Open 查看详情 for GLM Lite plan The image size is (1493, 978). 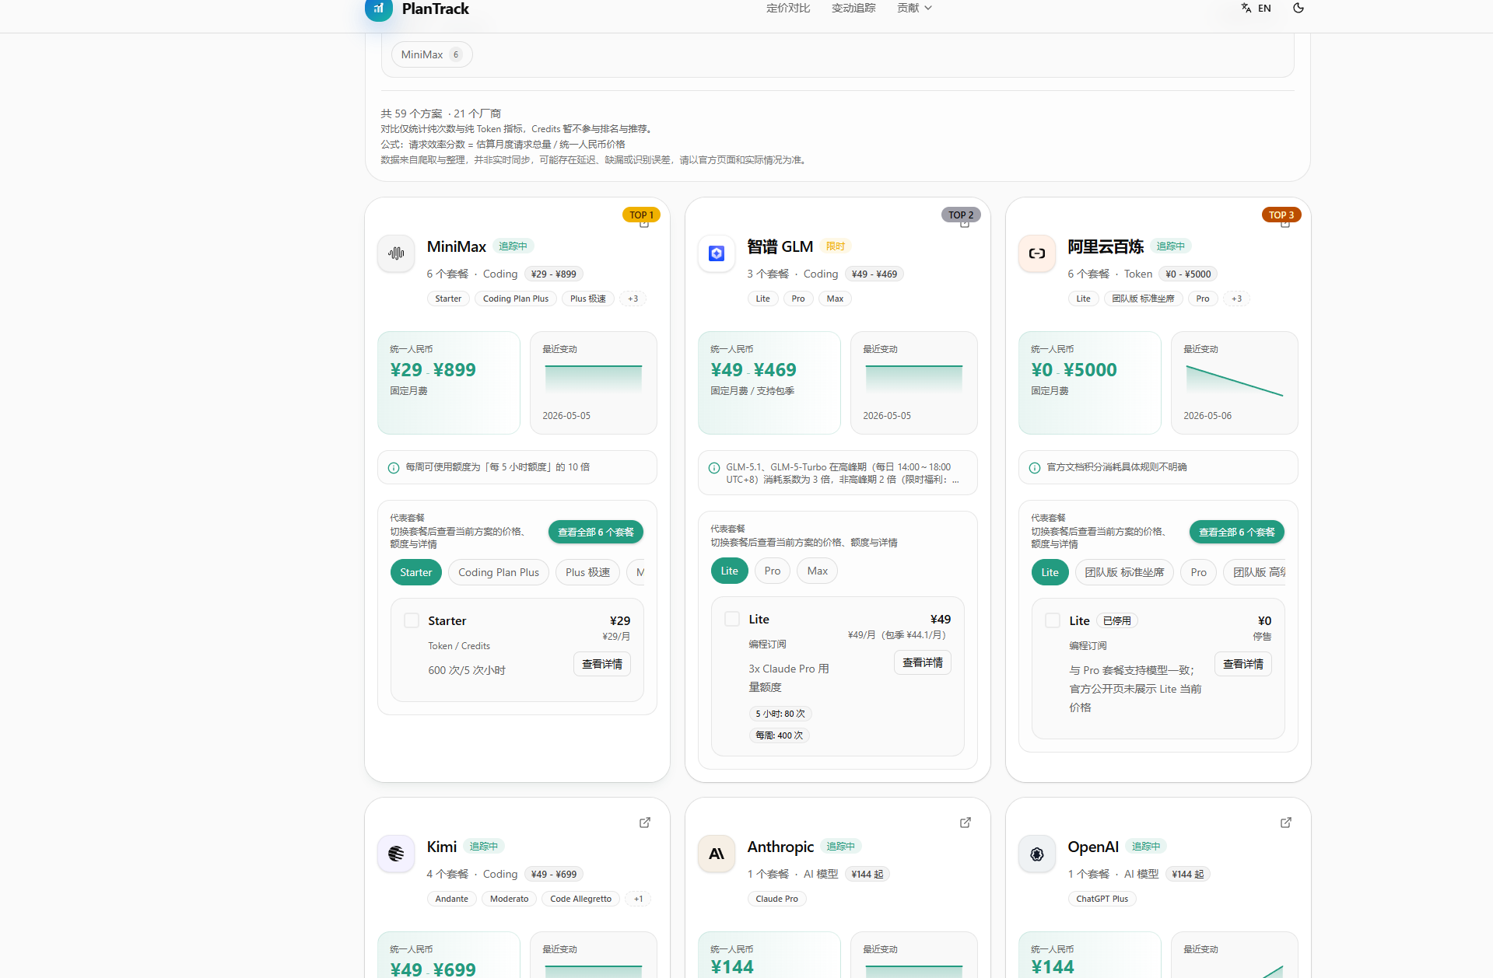923,662
